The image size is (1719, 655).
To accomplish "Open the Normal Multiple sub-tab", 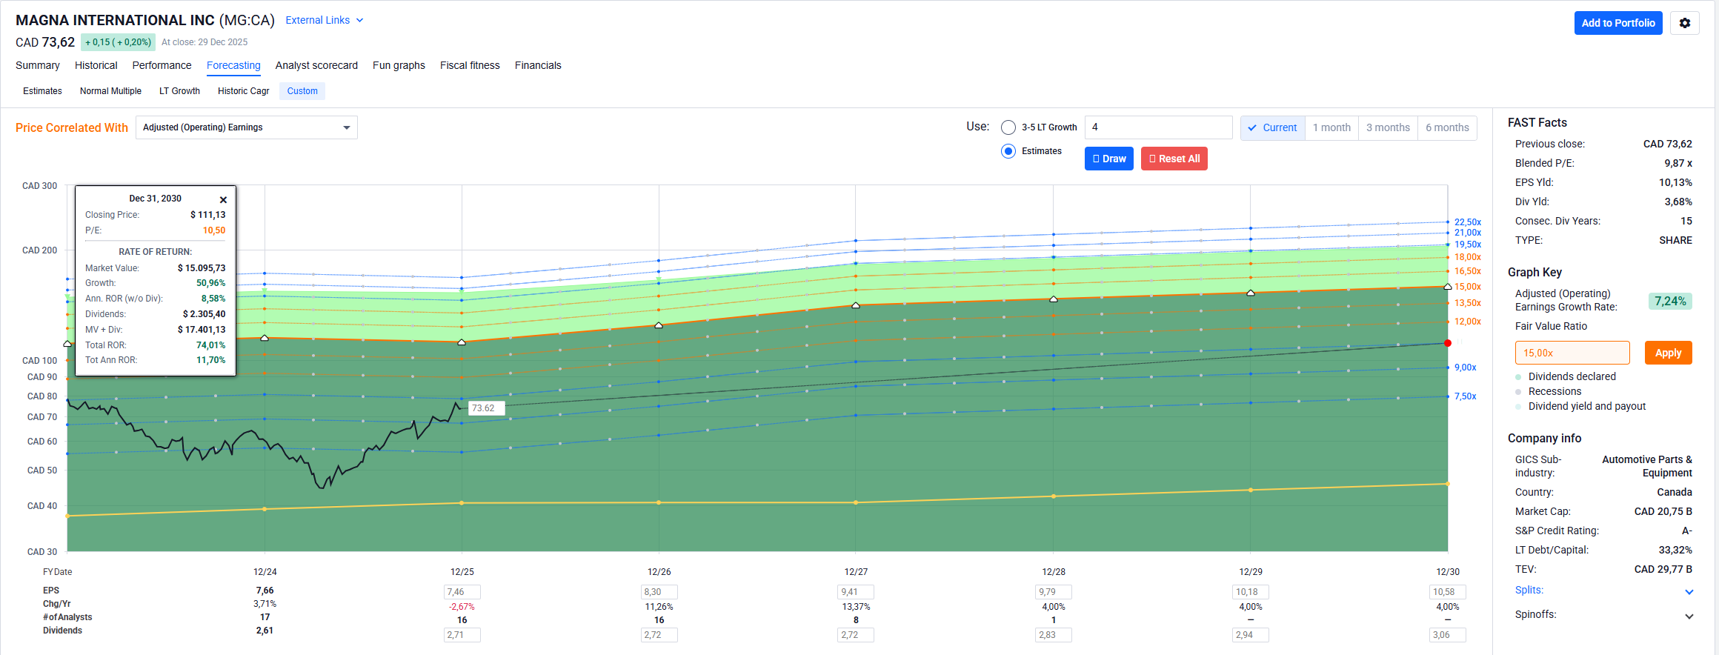I will point(110,91).
